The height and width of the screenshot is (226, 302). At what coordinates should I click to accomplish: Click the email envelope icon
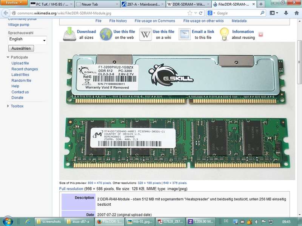pos(185,34)
